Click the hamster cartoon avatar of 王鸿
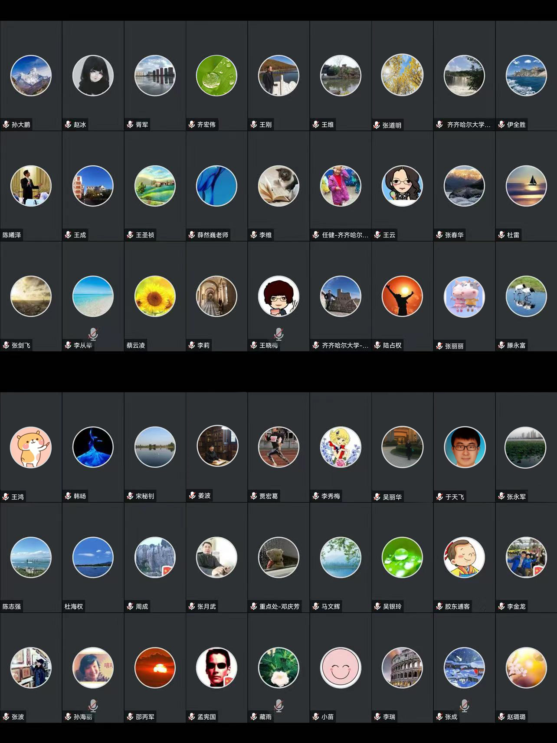The image size is (557, 743). point(31,447)
